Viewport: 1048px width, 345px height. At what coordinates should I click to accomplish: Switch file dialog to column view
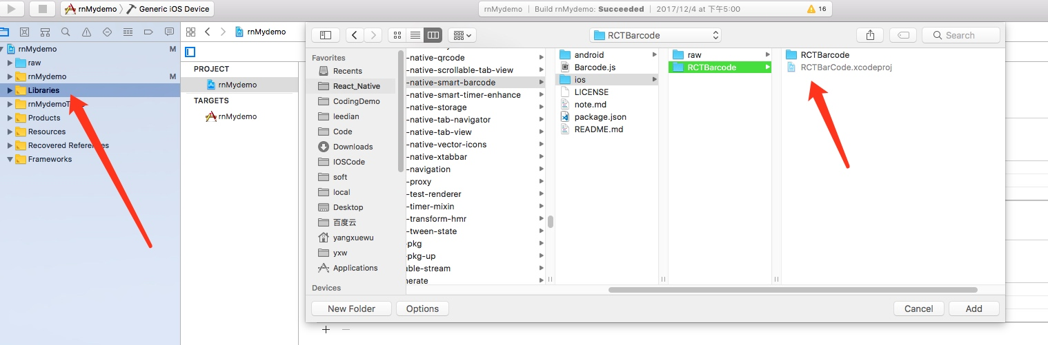[433, 35]
